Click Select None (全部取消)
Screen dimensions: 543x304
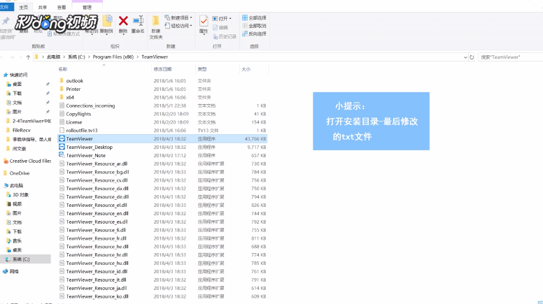tap(254, 26)
